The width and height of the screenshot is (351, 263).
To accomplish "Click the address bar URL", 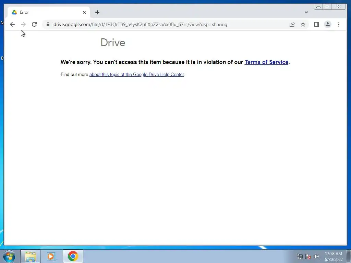I will tap(140, 24).
